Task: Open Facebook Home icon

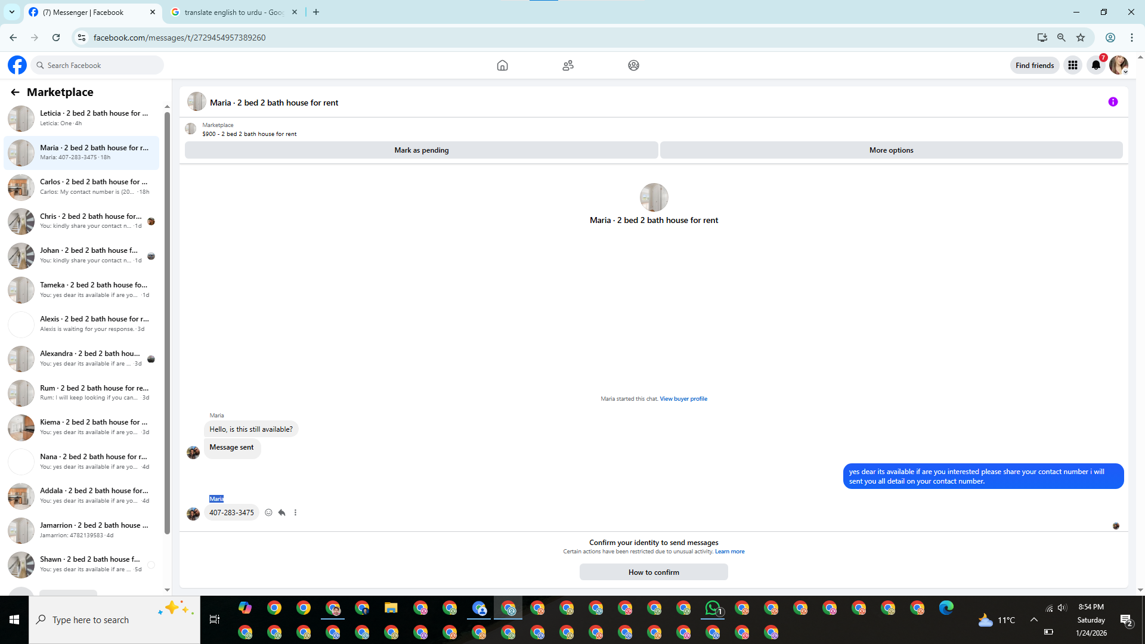Action: point(502,66)
